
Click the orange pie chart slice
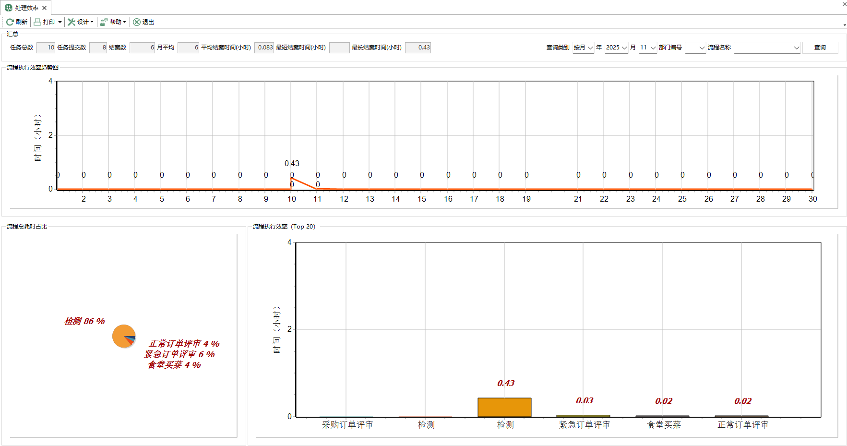pyautogui.click(x=121, y=335)
